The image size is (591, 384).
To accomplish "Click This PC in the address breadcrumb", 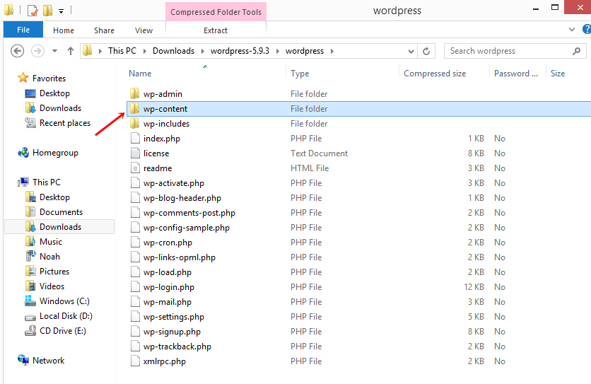I will pyautogui.click(x=122, y=50).
